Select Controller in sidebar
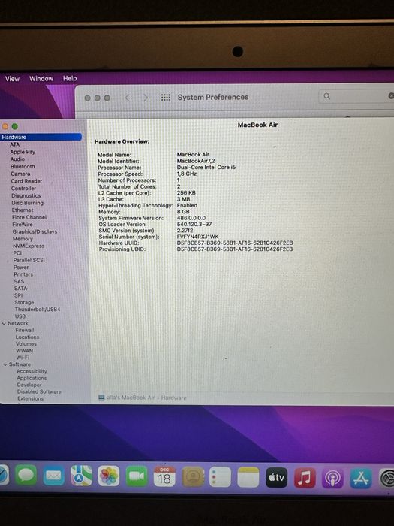The height and width of the screenshot is (526, 394). 23,189
